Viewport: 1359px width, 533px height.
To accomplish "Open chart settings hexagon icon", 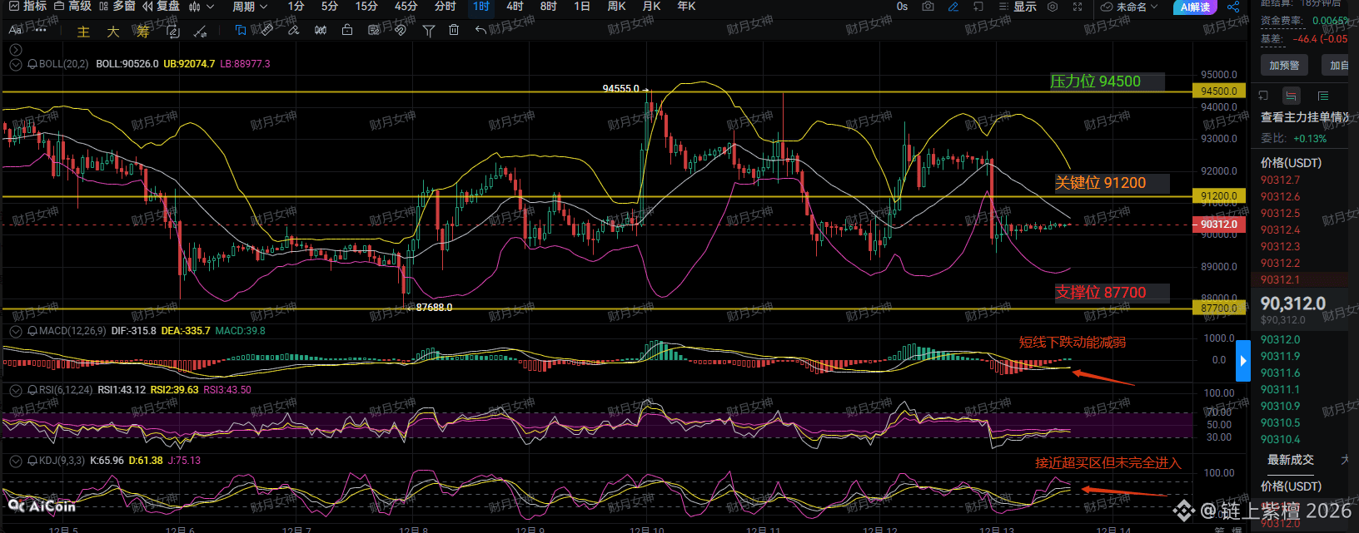I will [x=1053, y=7].
